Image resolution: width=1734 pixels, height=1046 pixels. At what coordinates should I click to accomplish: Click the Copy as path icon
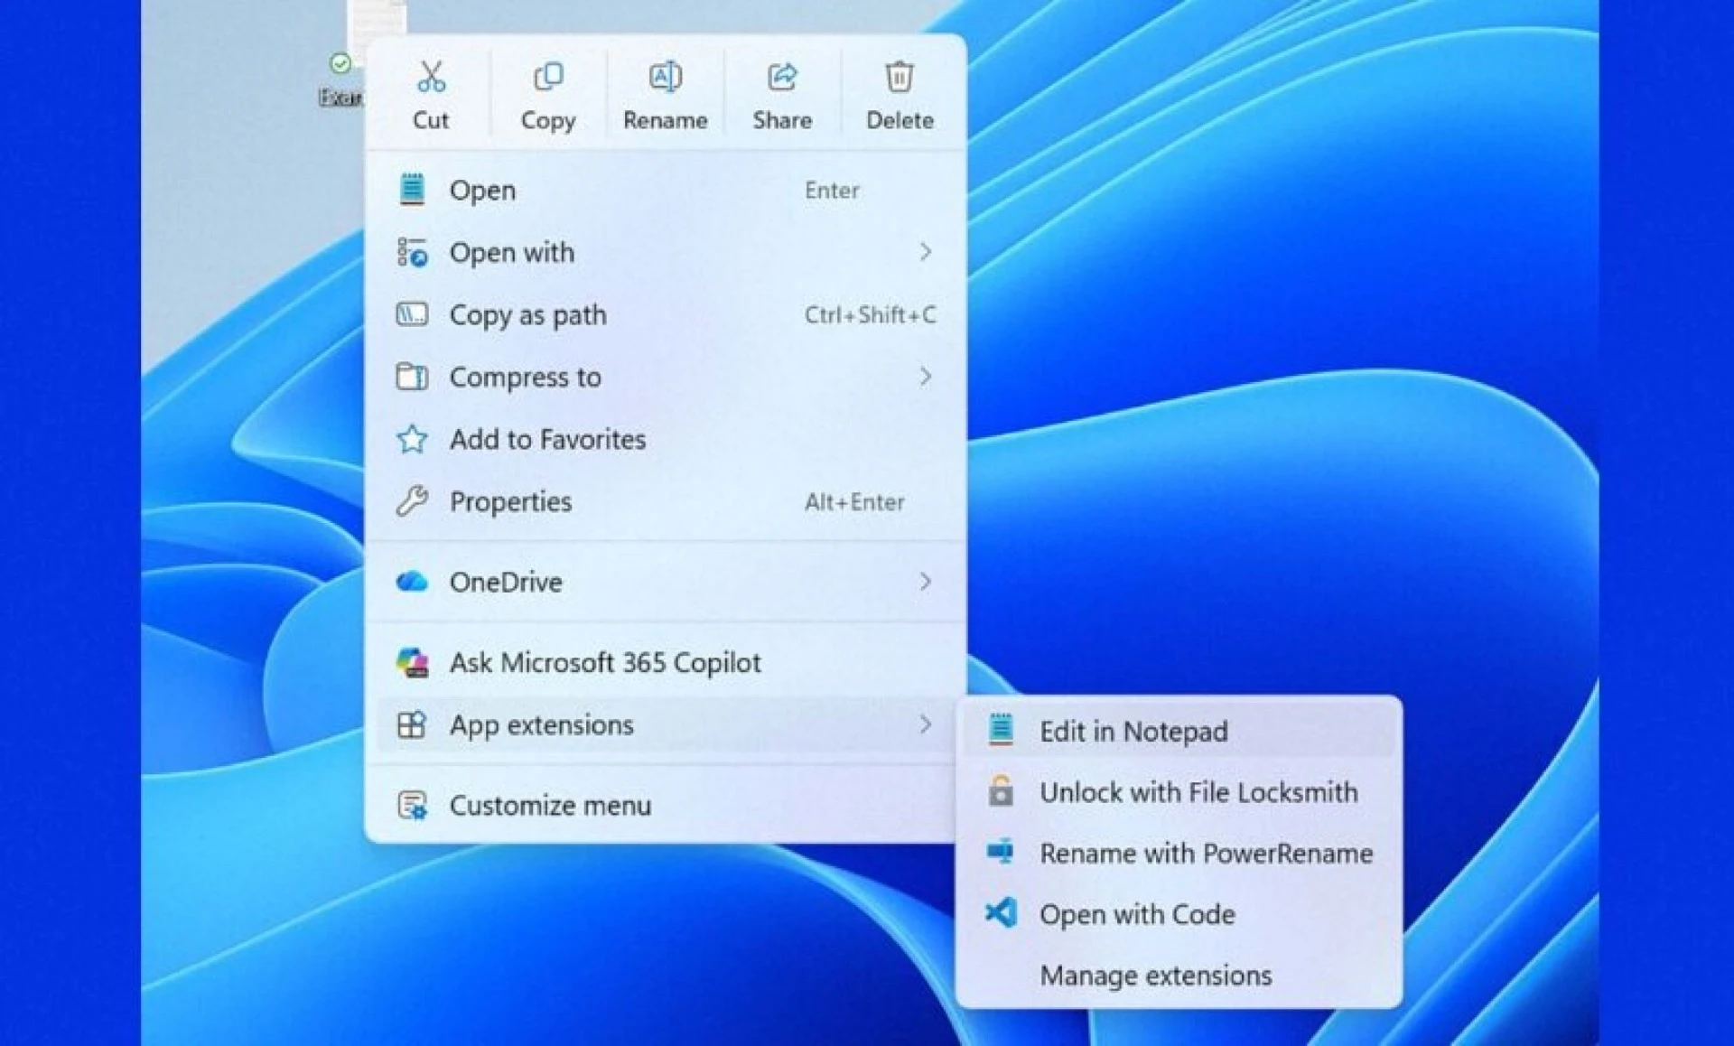(x=412, y=314)
